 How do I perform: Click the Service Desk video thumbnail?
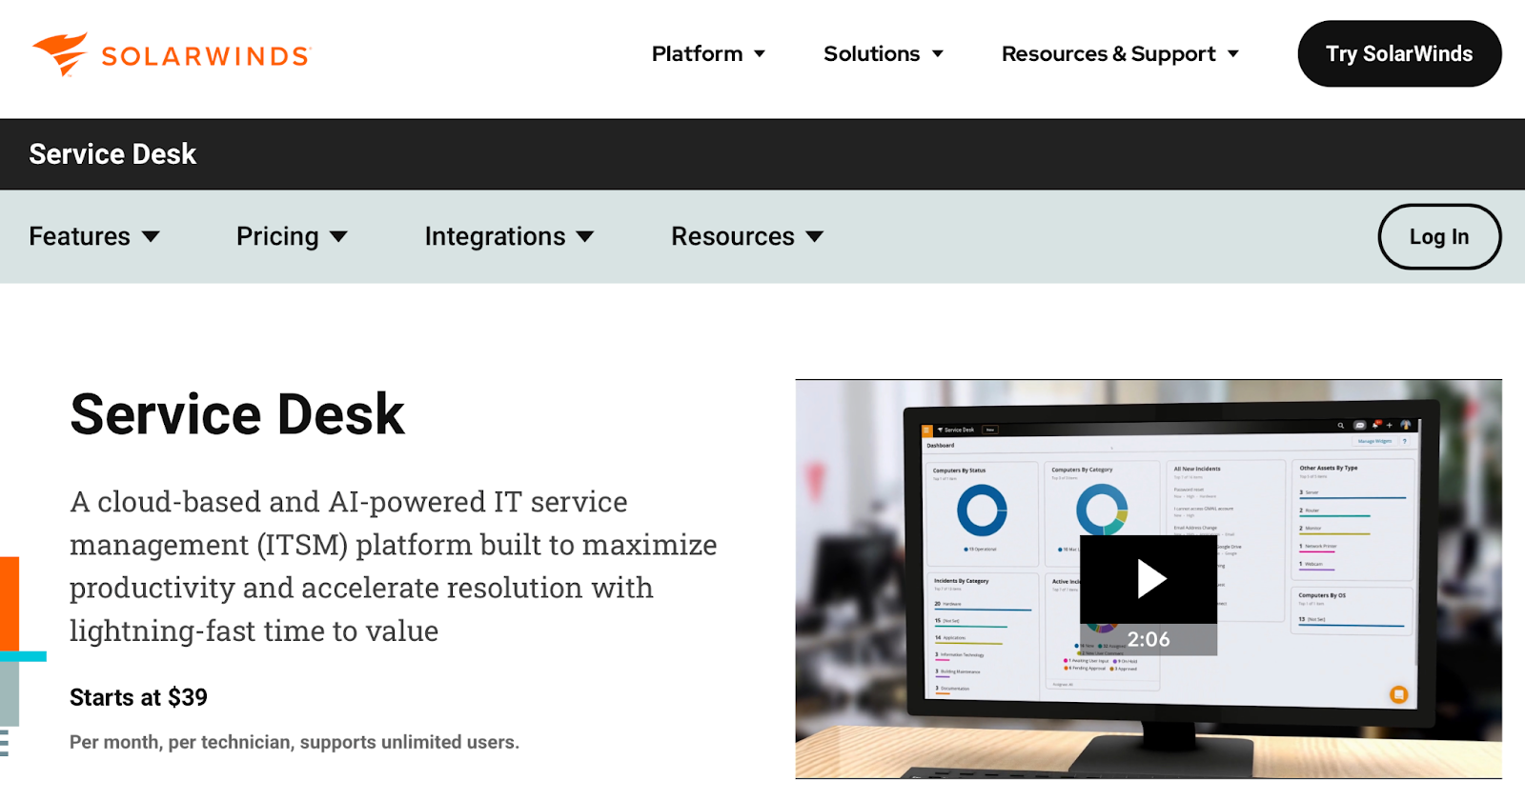pos(1149,579)
